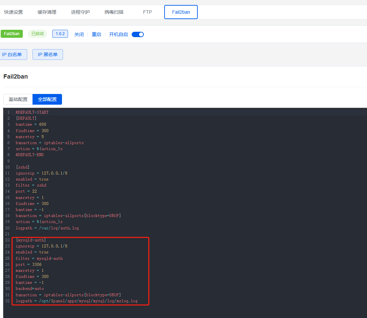Image resolution: width=367 pixels, height=318 pixels.
Task: Click the filter = sshd line
Action: [31, 185]
